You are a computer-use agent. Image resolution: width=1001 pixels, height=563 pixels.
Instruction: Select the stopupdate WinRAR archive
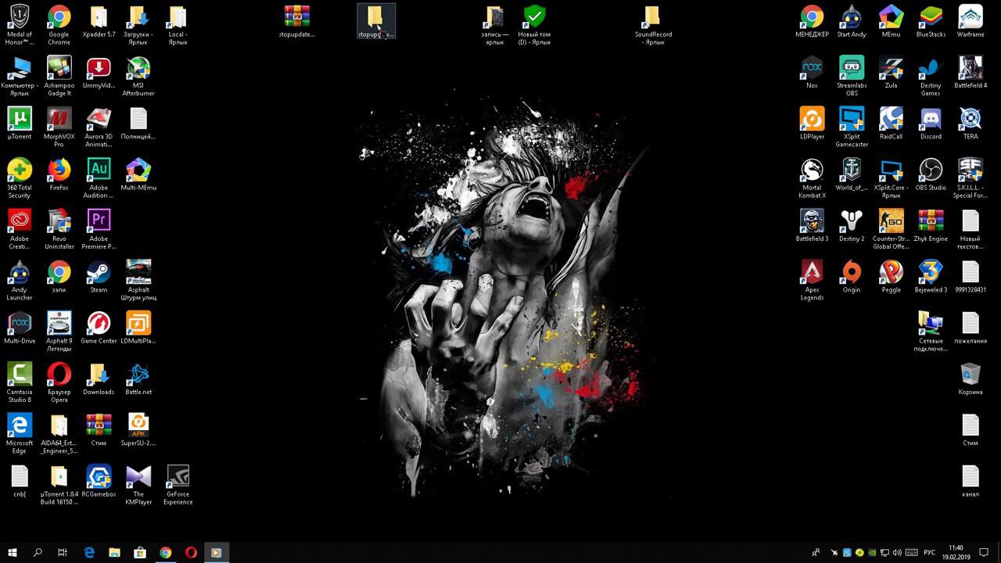pos(297,21)
